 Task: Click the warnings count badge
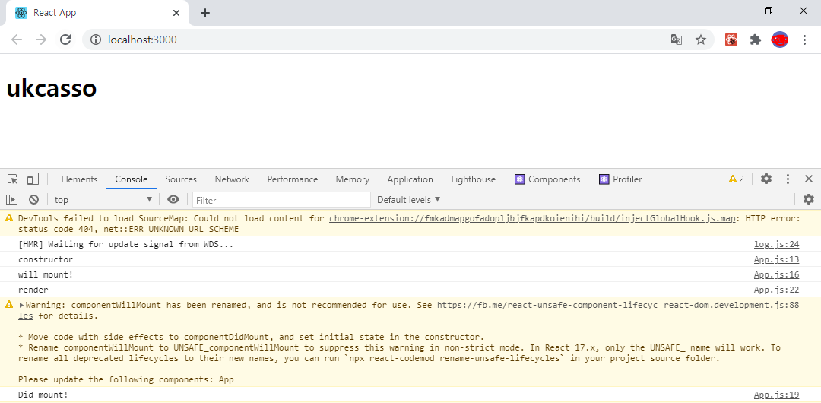(x=736, y=179)
